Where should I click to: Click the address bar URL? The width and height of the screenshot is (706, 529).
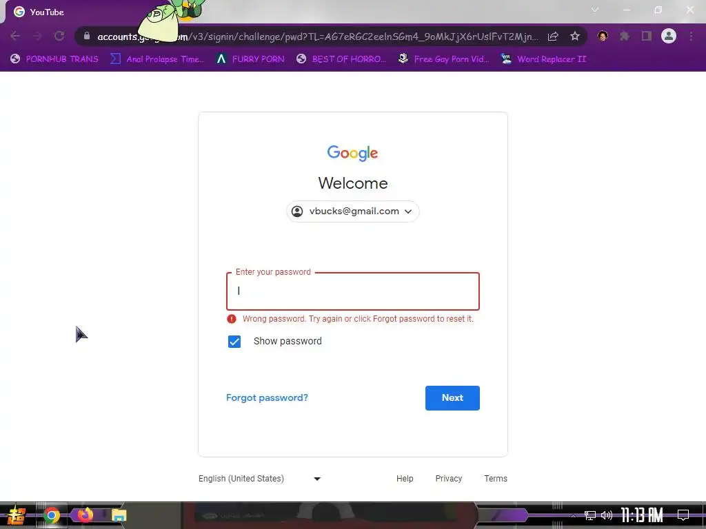pyautogui.click(x=317, y=37)
